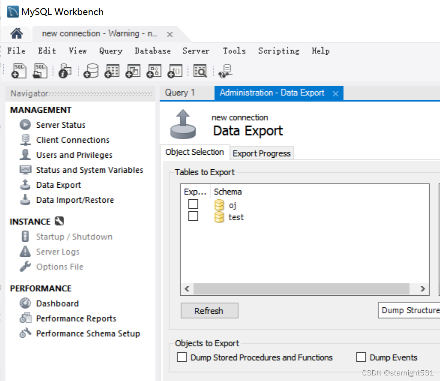Click the Startup / Shutdown icon

click(x=25, y=237)
